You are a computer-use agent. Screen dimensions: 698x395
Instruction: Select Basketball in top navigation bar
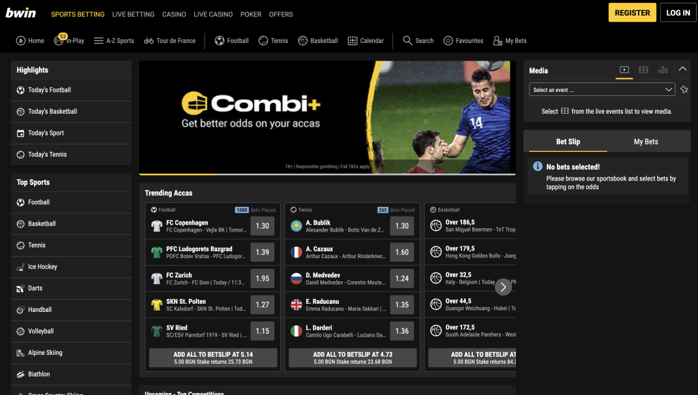coord(318,40)
